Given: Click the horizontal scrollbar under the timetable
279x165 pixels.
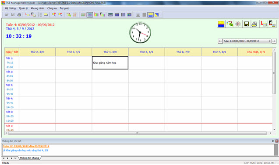Looking at the screenshot, I should tap(138, 133).
